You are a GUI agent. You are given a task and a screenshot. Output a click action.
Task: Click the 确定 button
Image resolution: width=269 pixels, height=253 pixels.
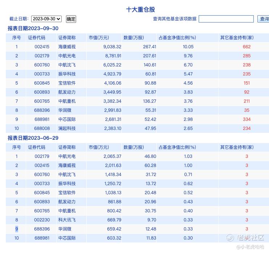[x=71, y=19]
